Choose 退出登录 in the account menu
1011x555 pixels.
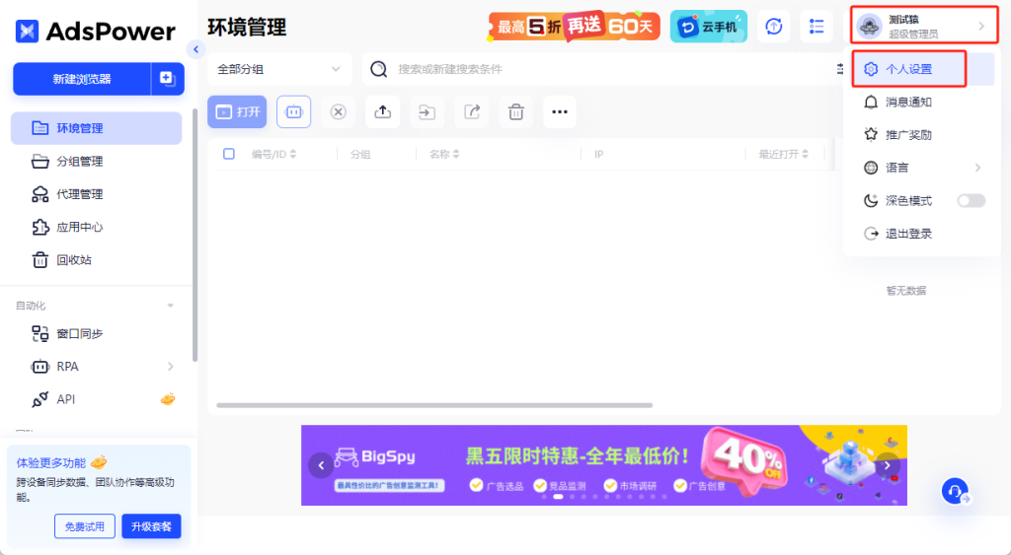click(908, 234)
